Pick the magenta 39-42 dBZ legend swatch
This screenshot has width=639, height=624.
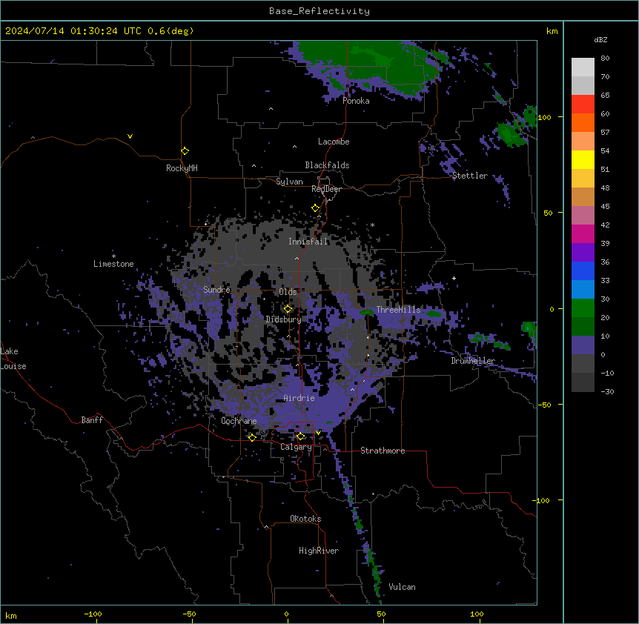[x=583, y=233]
